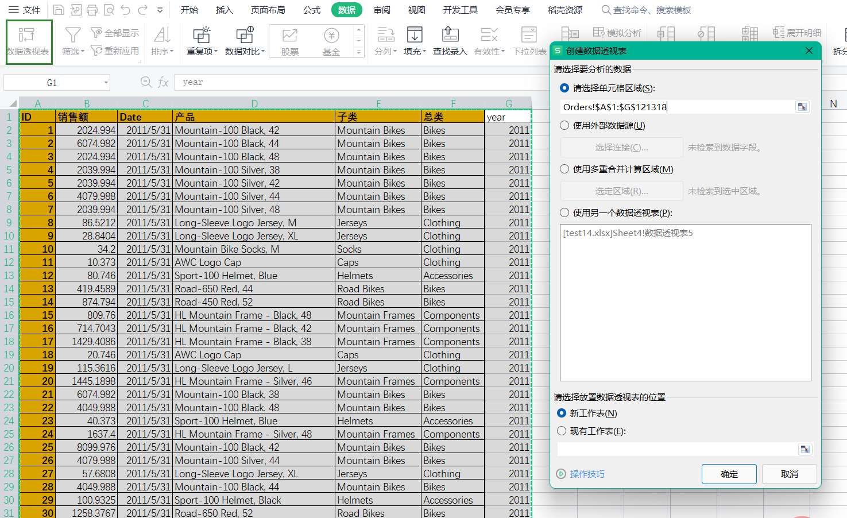
Task: Click column D header
Action: (x=254, y=103)
